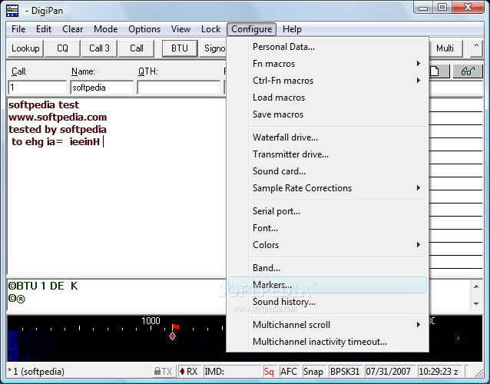Click the binoculars search icon
This screenshot has height=384, width=490.
point(466,71)
